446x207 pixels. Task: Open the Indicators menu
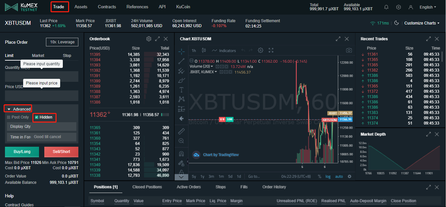pos(224,51)
